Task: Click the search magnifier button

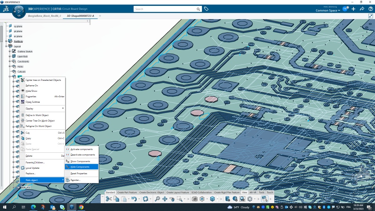Action: 198,9
